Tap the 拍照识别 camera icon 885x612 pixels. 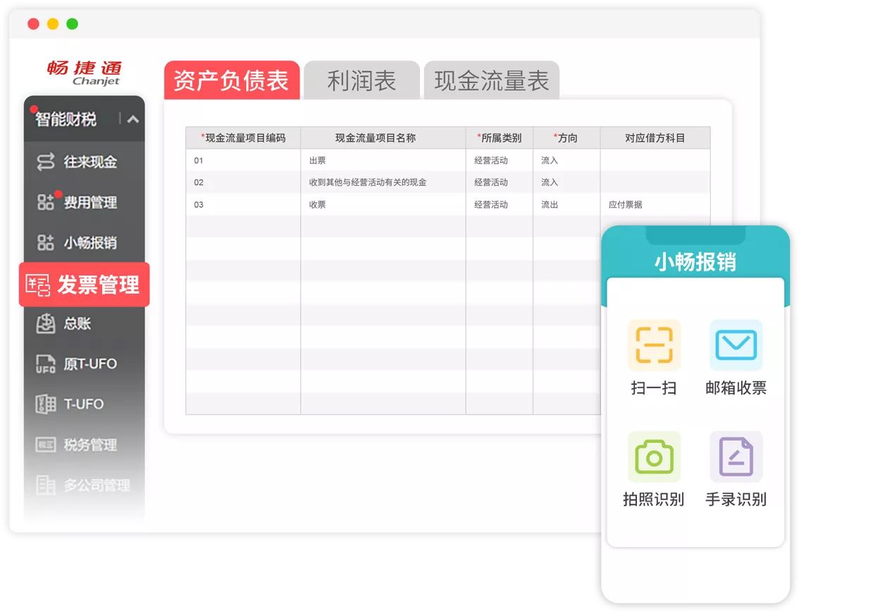point(654,457)
